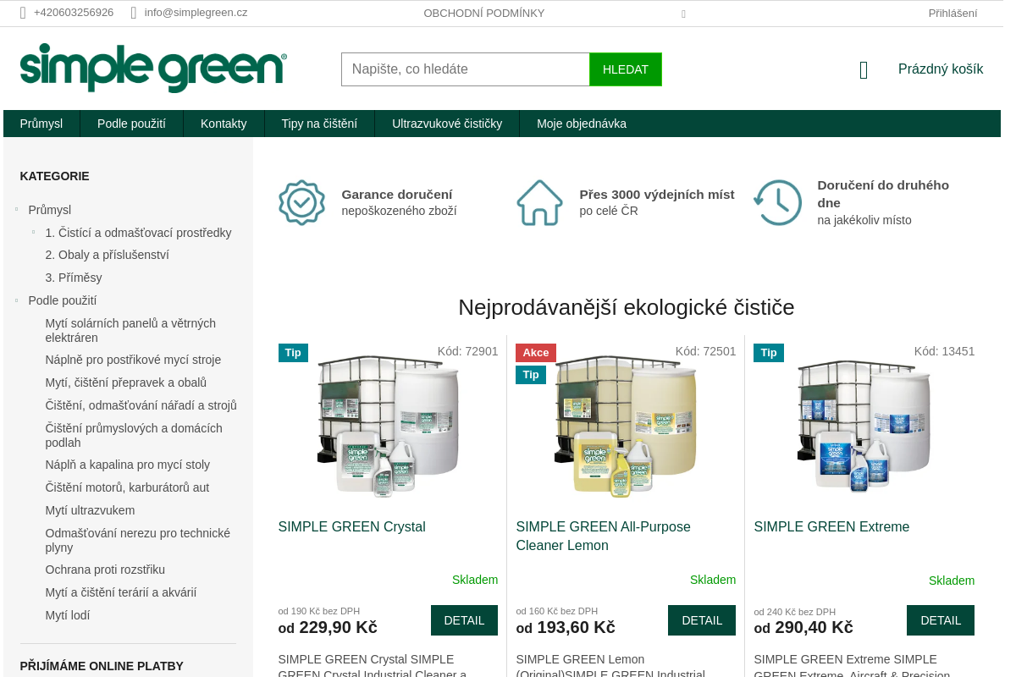Click the 'od 193,60 Kč' price
Screen dimensions: 1016x677
coord(566,628)
